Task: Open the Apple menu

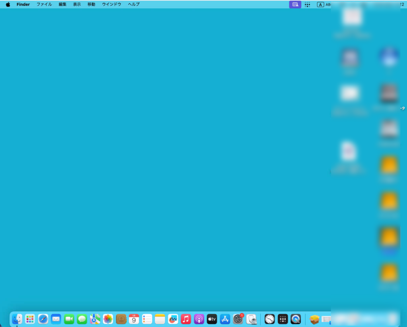Action: tap(8, 4)
